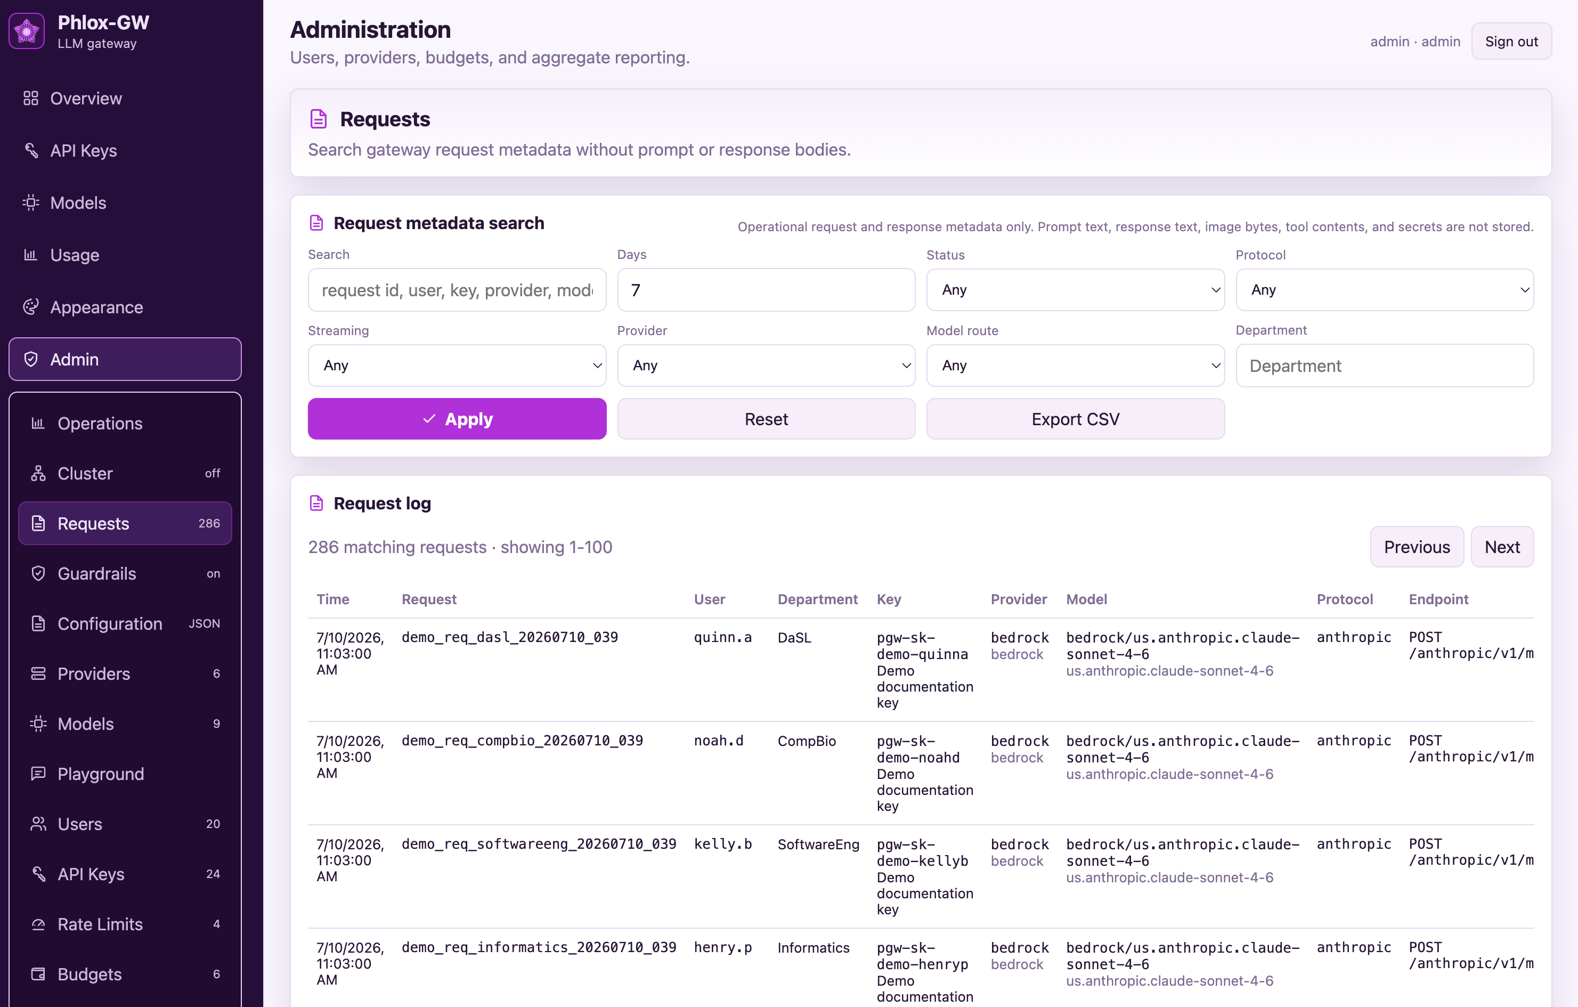Viewport: 1578px width, 1007px height.
Task: Click the CompBio department cell
Action: point(807,741)
